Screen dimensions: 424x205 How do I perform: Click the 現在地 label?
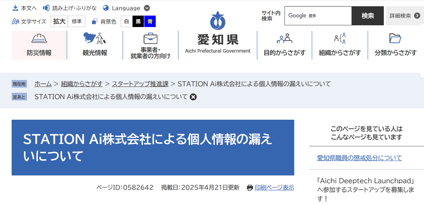pyautogui.click(x=19, y=84)
